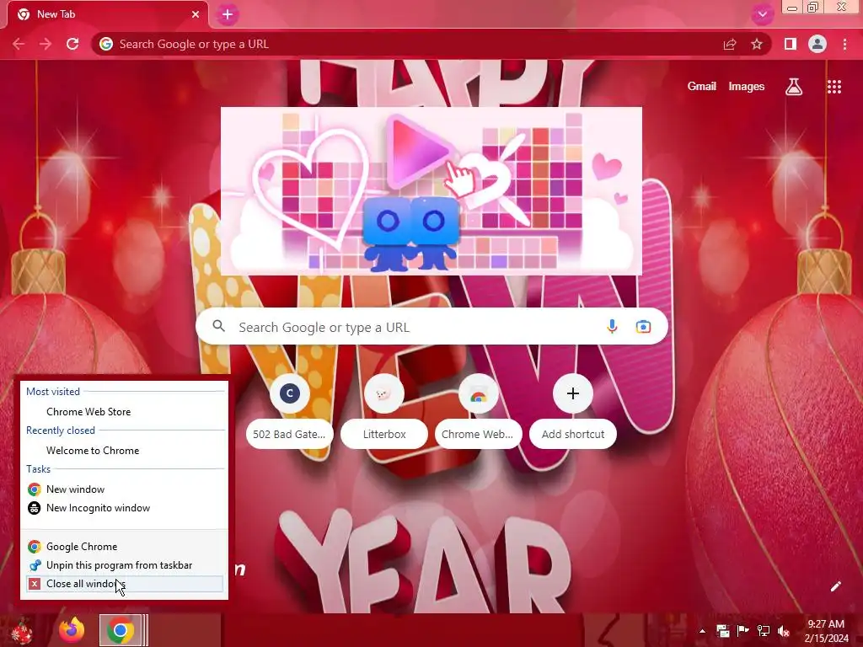The height and width of the screenshot is (647, 863).
Task: Open the 502 Bad Gateway shortcut
Action: [290, 413]
